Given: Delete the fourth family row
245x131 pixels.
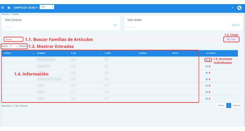Looking at the screenshot, I should click(210, 79).
